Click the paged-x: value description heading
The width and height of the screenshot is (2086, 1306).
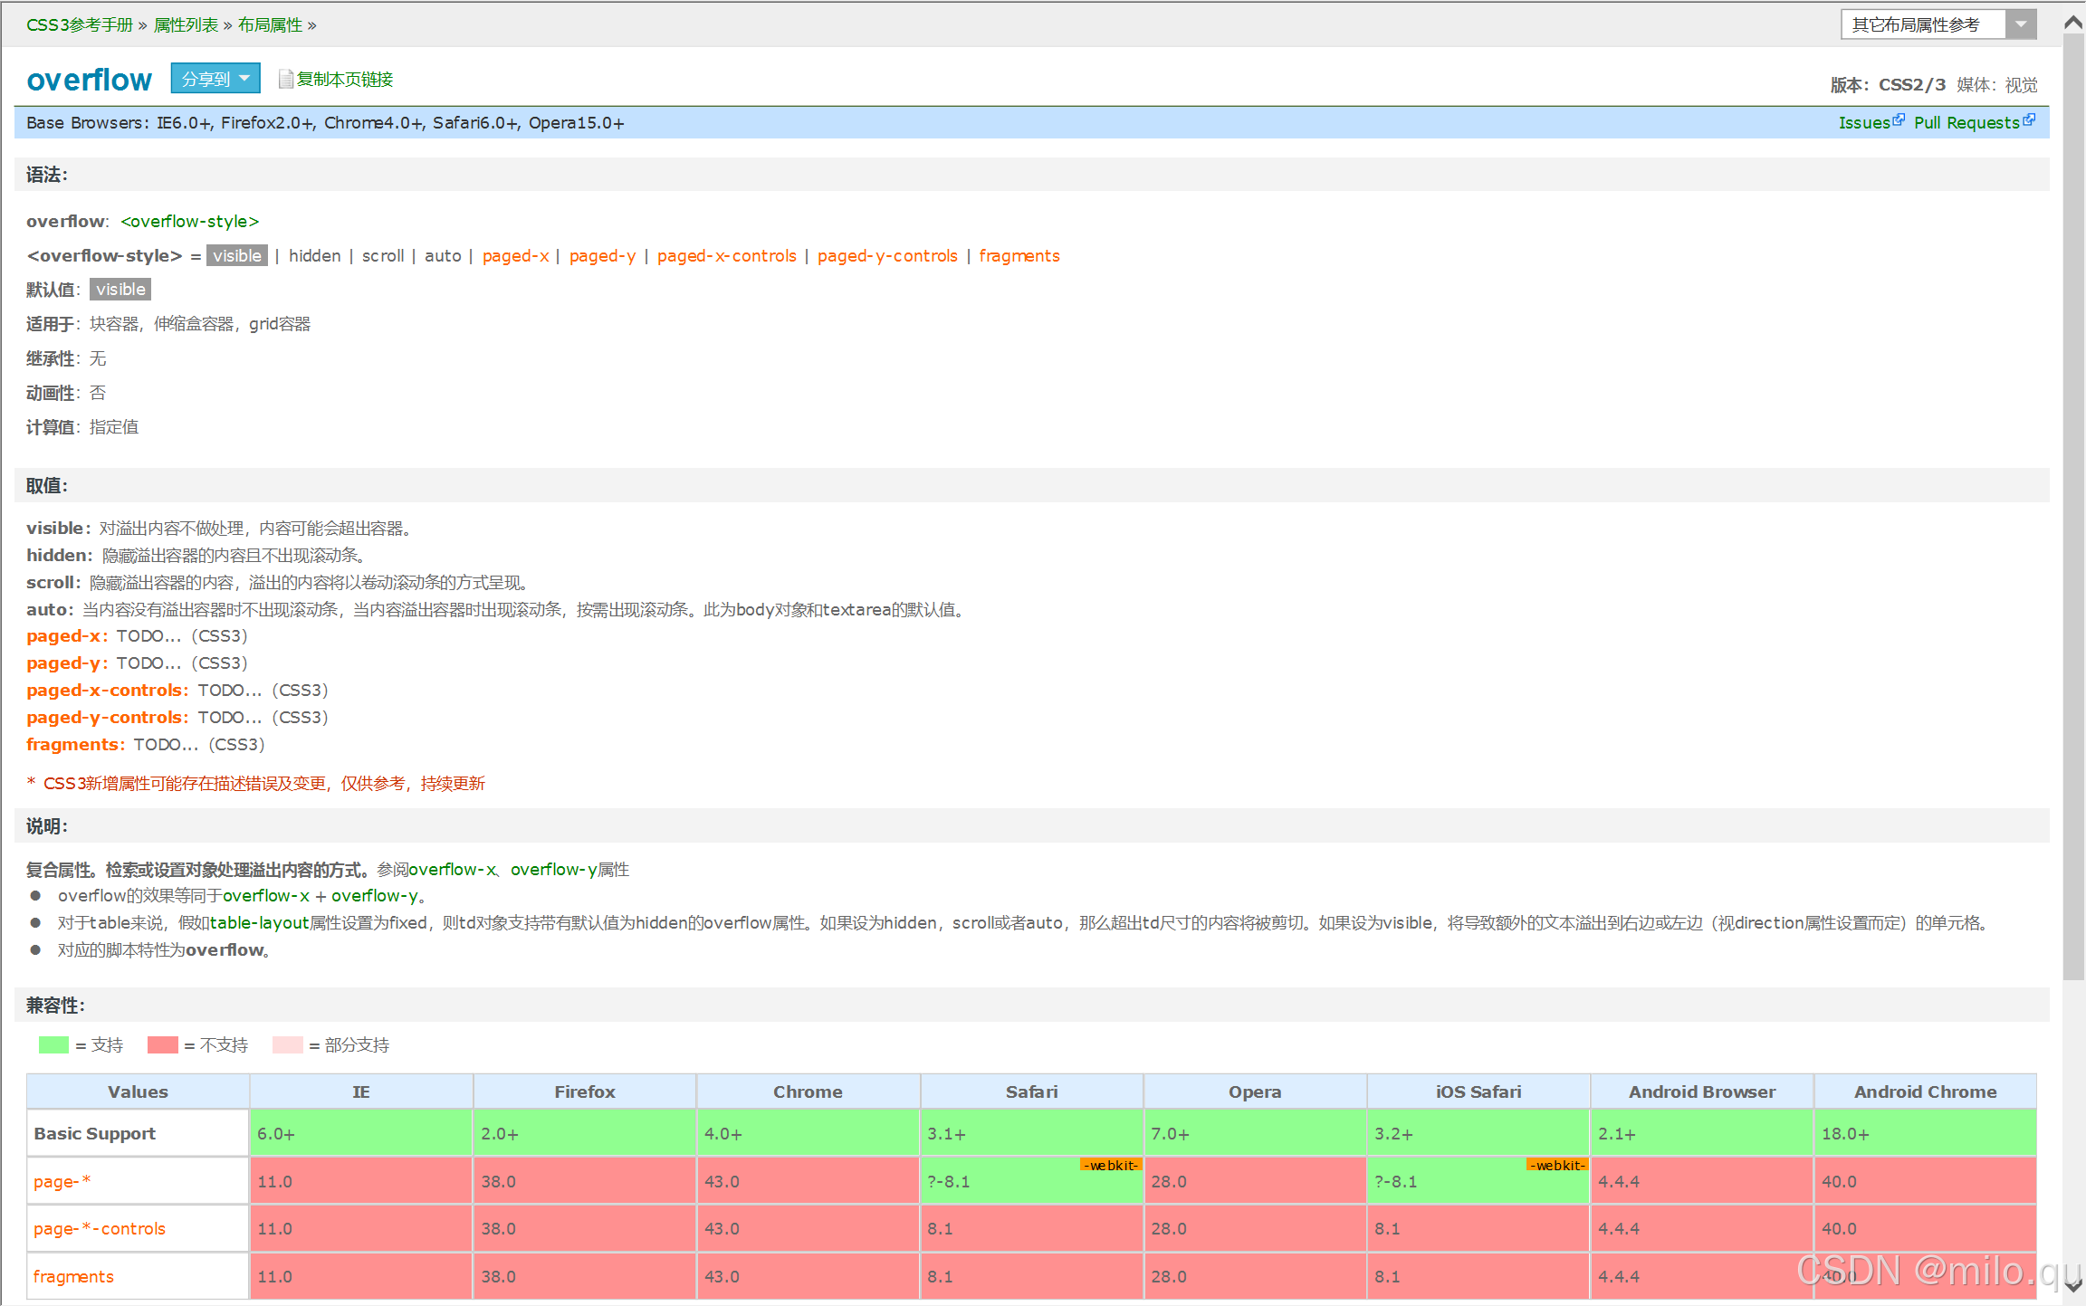pos(67,636)
